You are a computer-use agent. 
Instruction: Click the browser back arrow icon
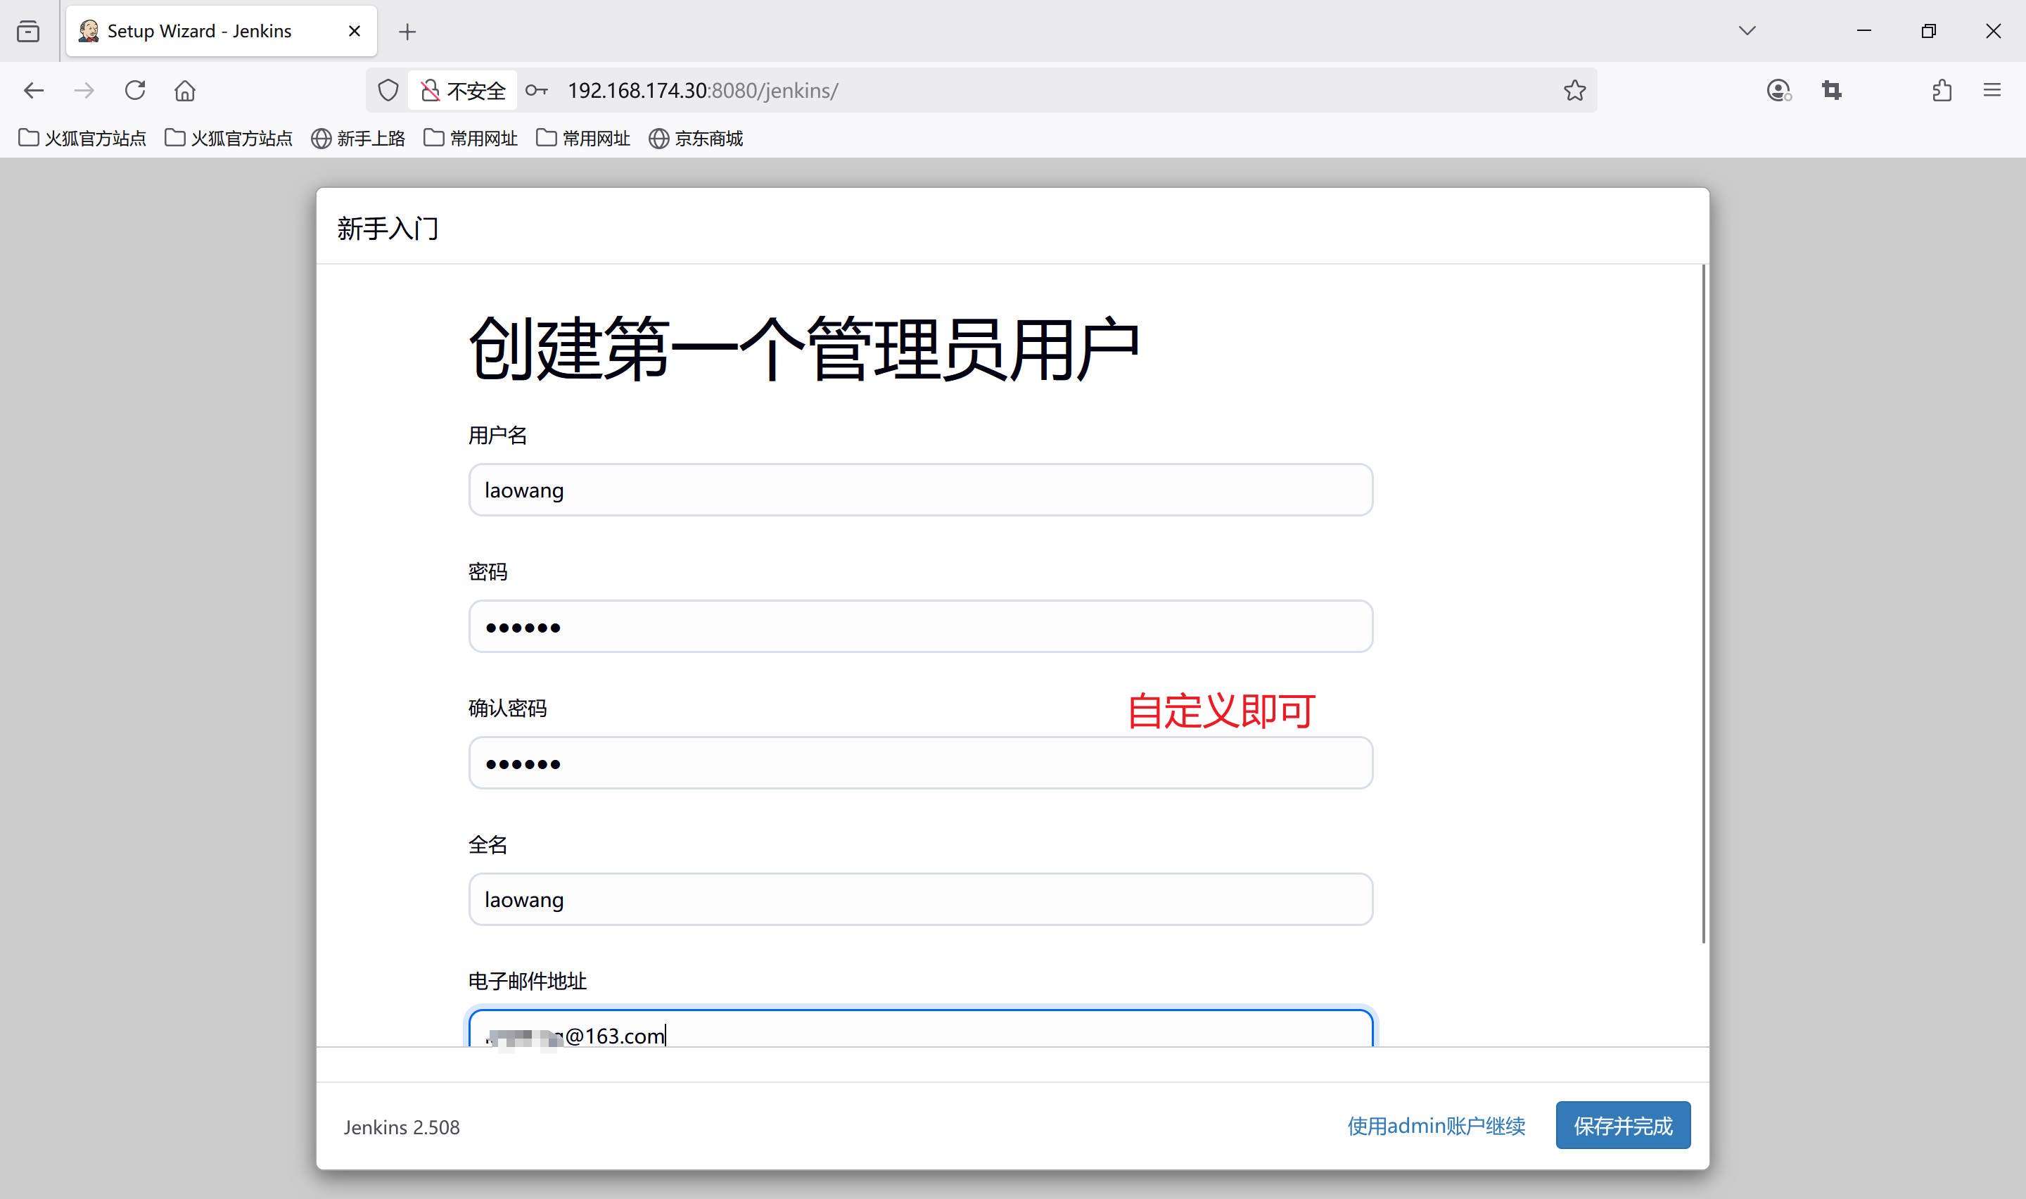coord(34,91)
